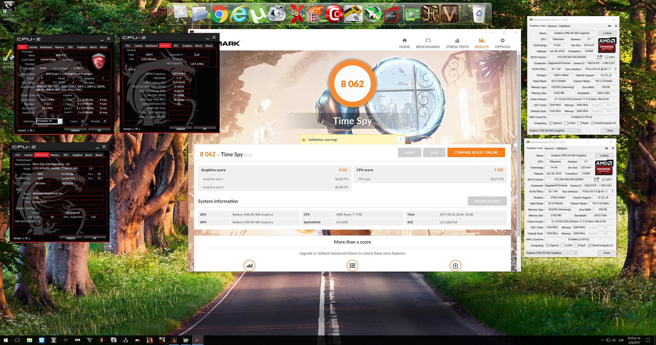Click the Save button in 3DMark
This screenshot has height=345, width=656.
[434, 152]
